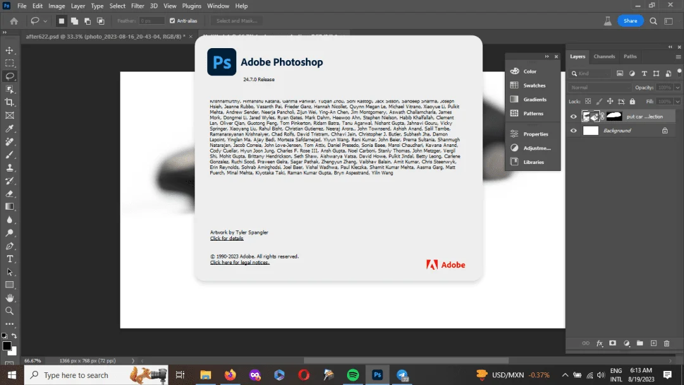
Task: Open 'Click here for legal notices' link
Action: [239, 263]
